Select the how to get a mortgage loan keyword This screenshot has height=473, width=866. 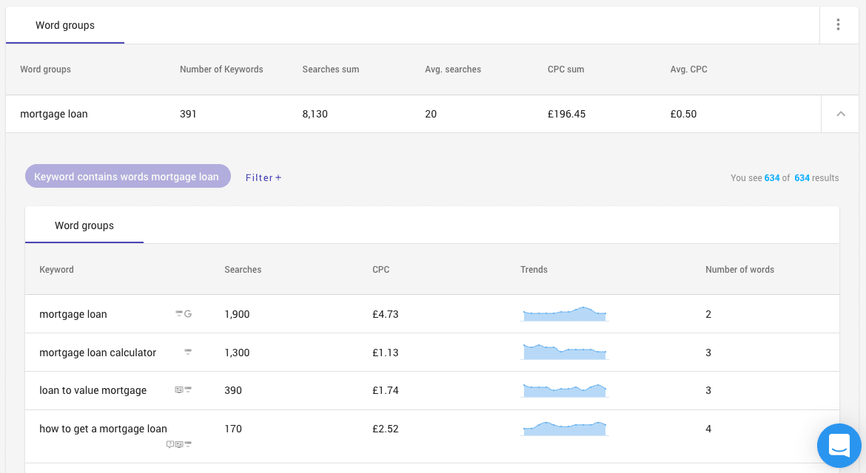pos(103,429)
